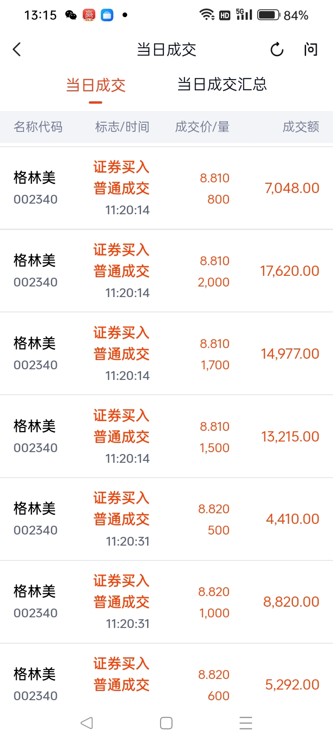Open the trade record totaling 7,048.00
This screenshot has width=333, height=746.
[166, 188]
